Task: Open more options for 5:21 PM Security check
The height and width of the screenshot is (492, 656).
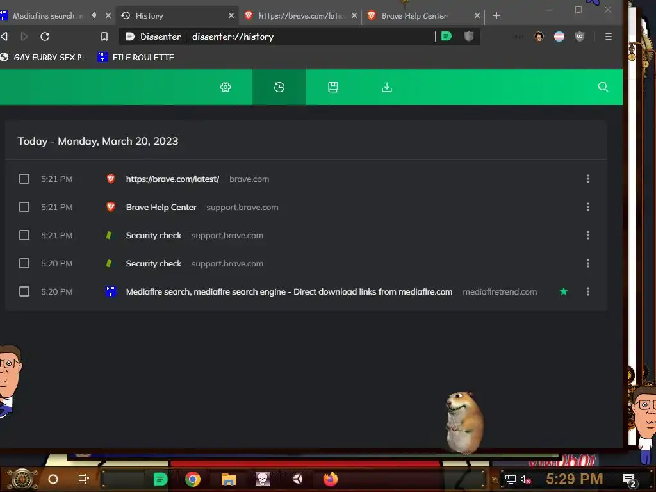Action: click(x=588, y=235)
